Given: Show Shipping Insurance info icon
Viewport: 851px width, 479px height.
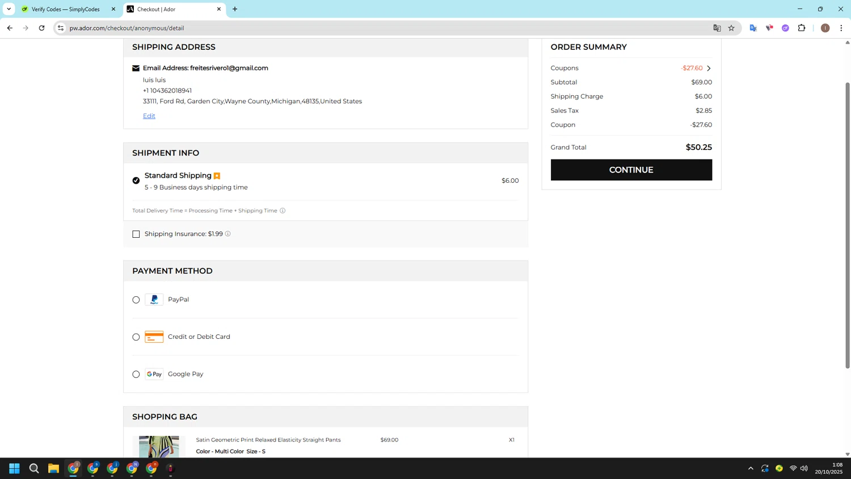Looking at the screenshot, I should 228,234.
